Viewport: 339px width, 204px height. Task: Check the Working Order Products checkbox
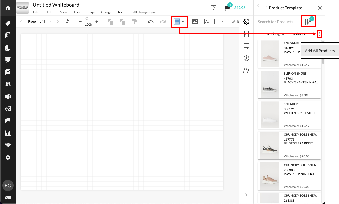(x=260, y=34)
